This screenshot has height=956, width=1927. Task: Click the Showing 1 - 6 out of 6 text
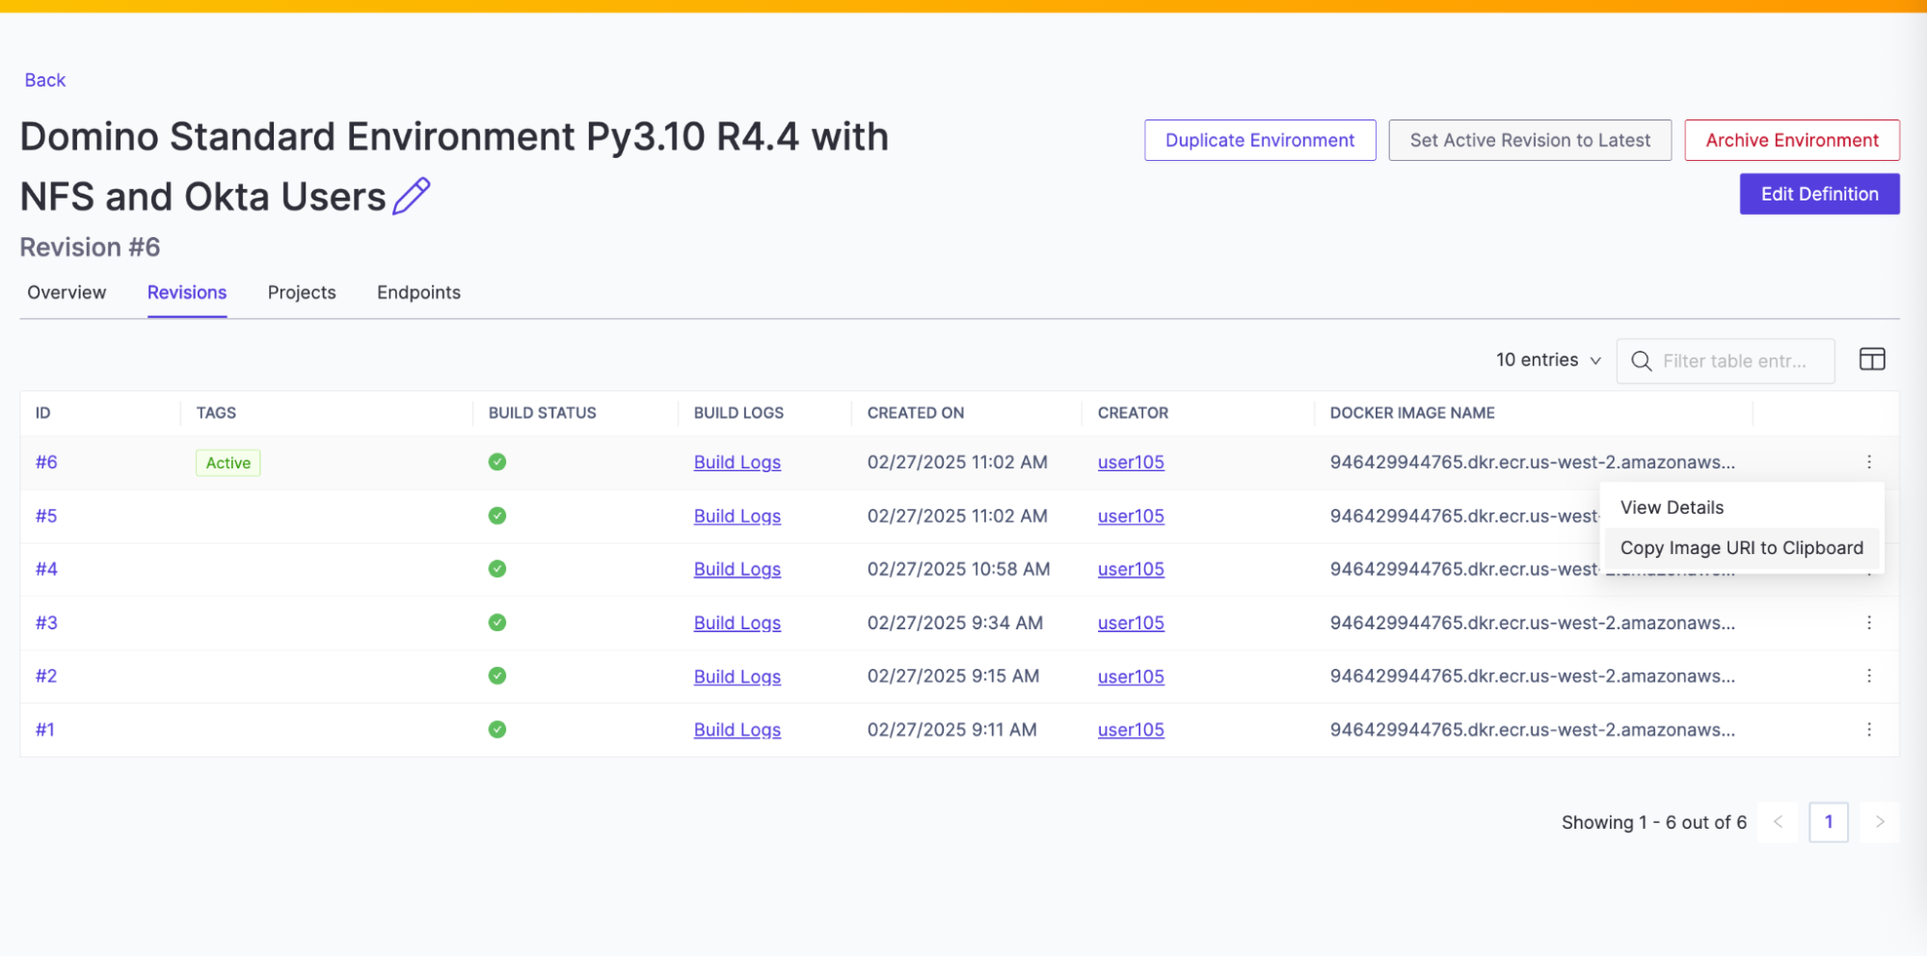(x=1654, y=822)
